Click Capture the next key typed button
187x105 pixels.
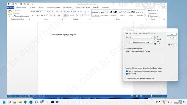coord(141,42)
